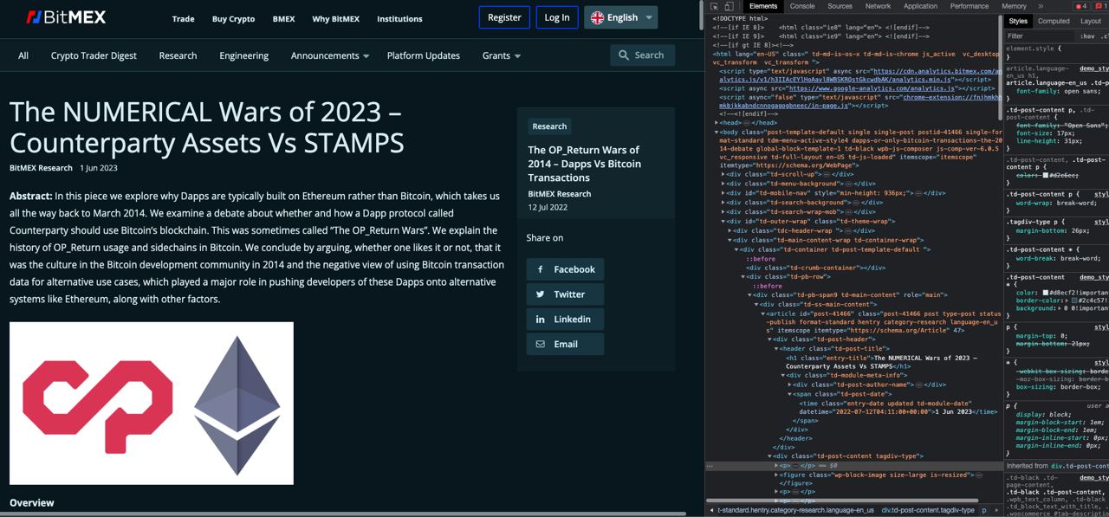Open the Why BitMEX menu item
Viewport: 1109px width, 517px height.
click(x=335, y=19)
